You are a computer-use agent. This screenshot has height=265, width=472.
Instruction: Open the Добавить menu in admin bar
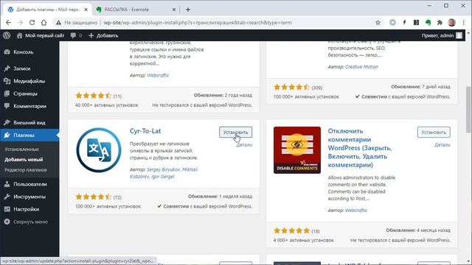pos(103,35)
